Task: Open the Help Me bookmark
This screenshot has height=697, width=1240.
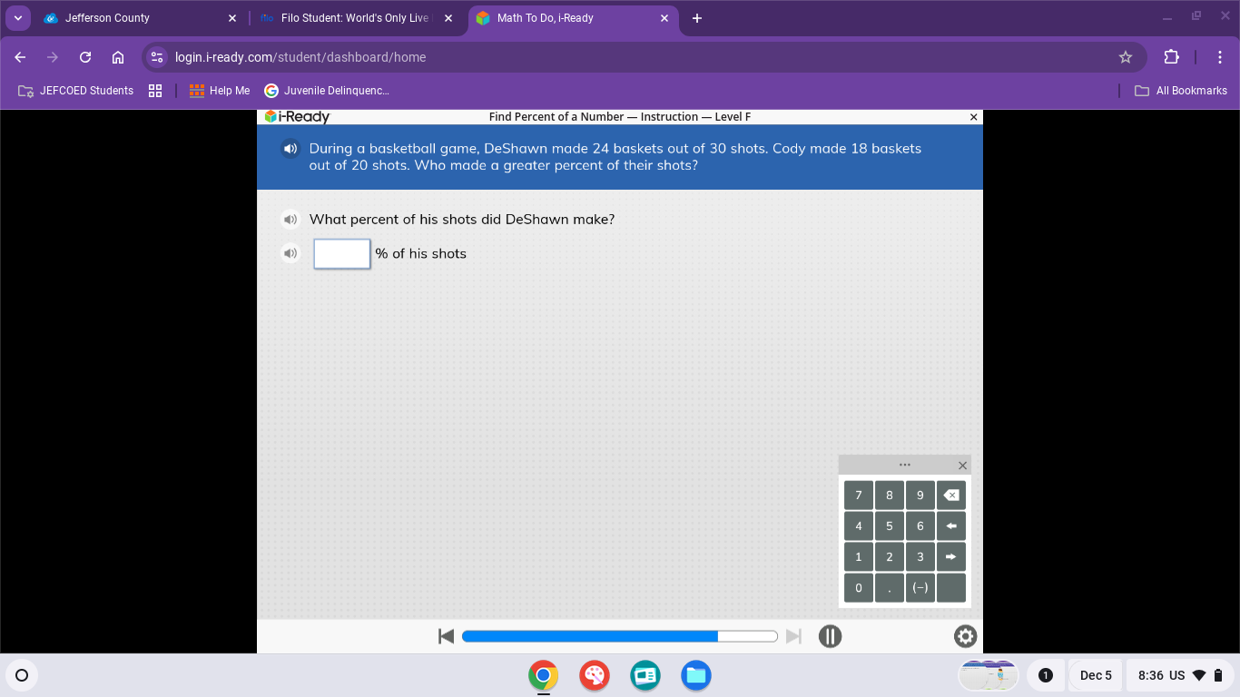Action: tap(220, 90)
